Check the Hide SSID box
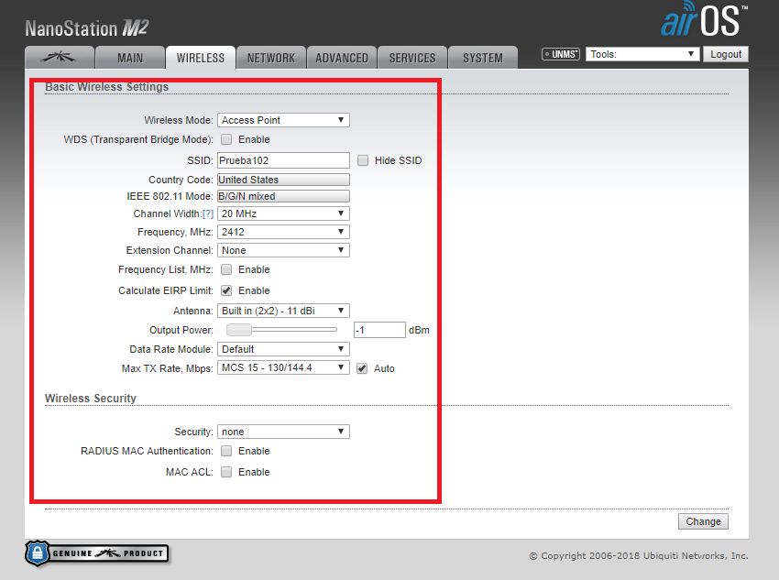 click(363, 160)
